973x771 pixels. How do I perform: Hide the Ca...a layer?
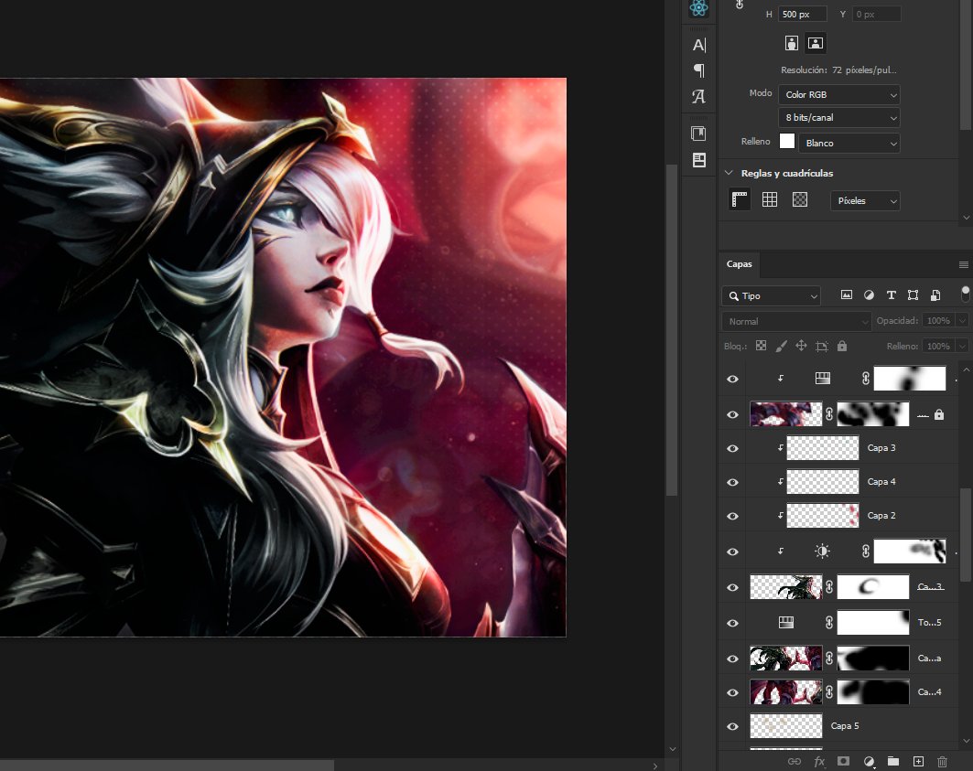tap(732, 659)
